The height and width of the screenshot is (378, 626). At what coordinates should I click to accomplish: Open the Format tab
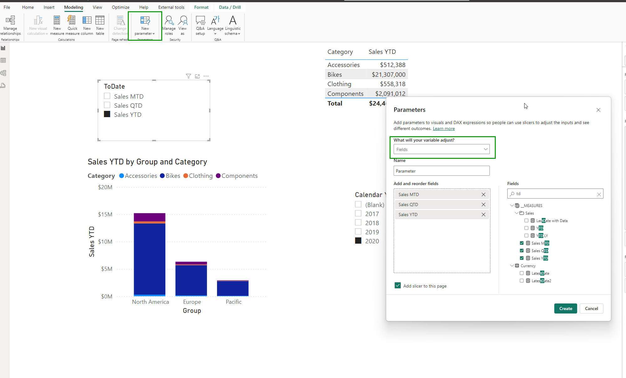point(201,7)
